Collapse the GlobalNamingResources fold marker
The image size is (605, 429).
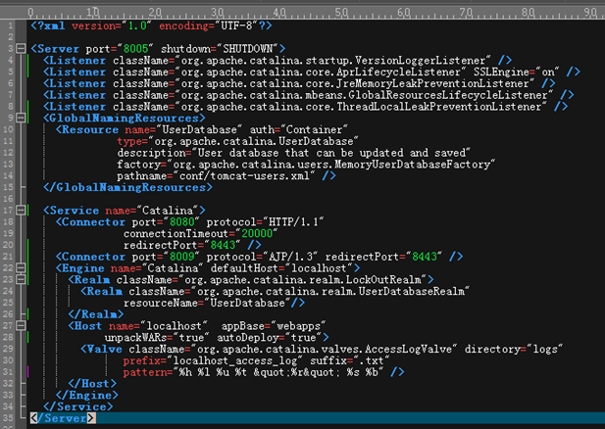21,118
